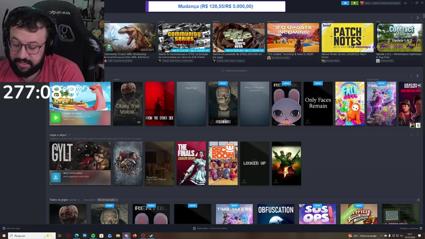Screen dimensions: 425x239
Task: Open the Todos os jogos shelf dropdown
Action: pyautogui.click(x=78, y=200)
